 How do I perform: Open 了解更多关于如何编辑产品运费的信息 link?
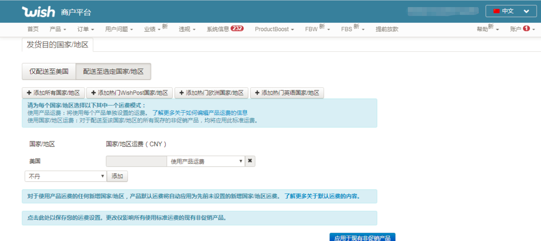tap(200, 113)
